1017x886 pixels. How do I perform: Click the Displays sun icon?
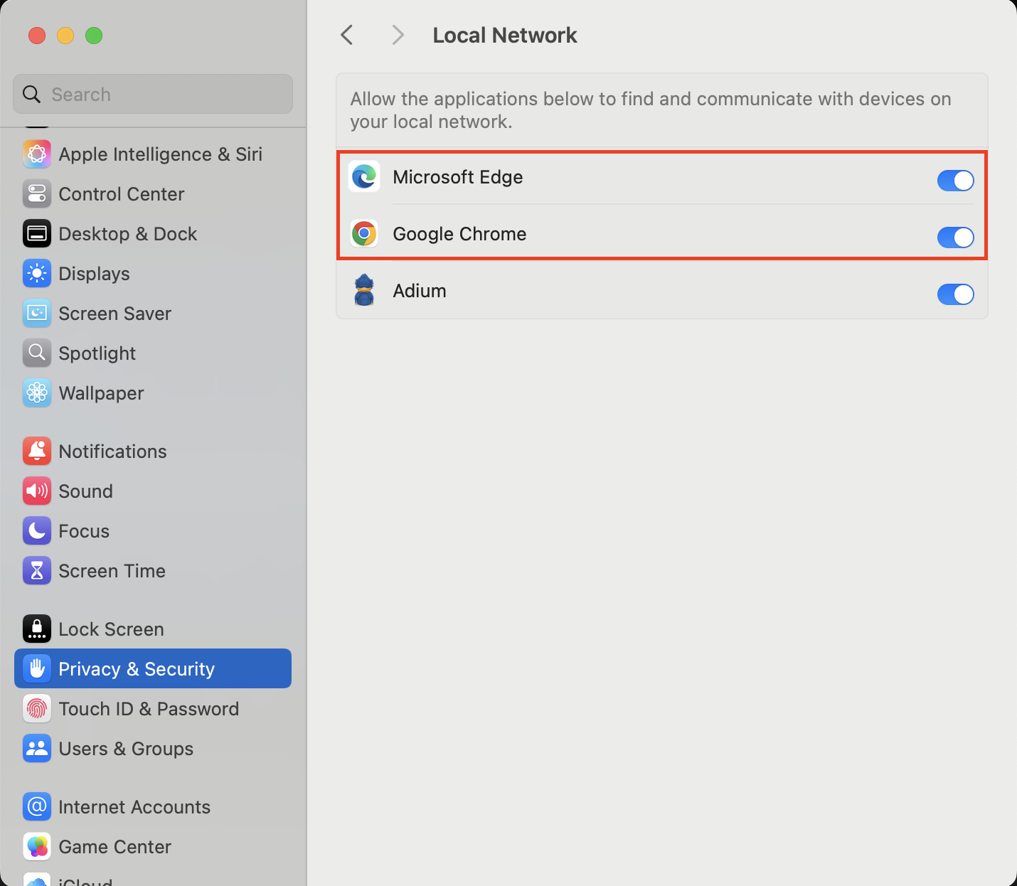tap(37, 274)
